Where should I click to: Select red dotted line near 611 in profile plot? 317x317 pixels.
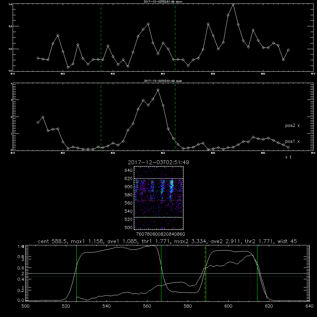point(251,273)
